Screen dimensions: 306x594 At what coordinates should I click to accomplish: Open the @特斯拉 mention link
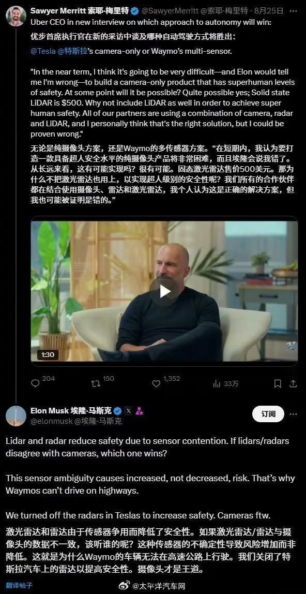point(72,51)
